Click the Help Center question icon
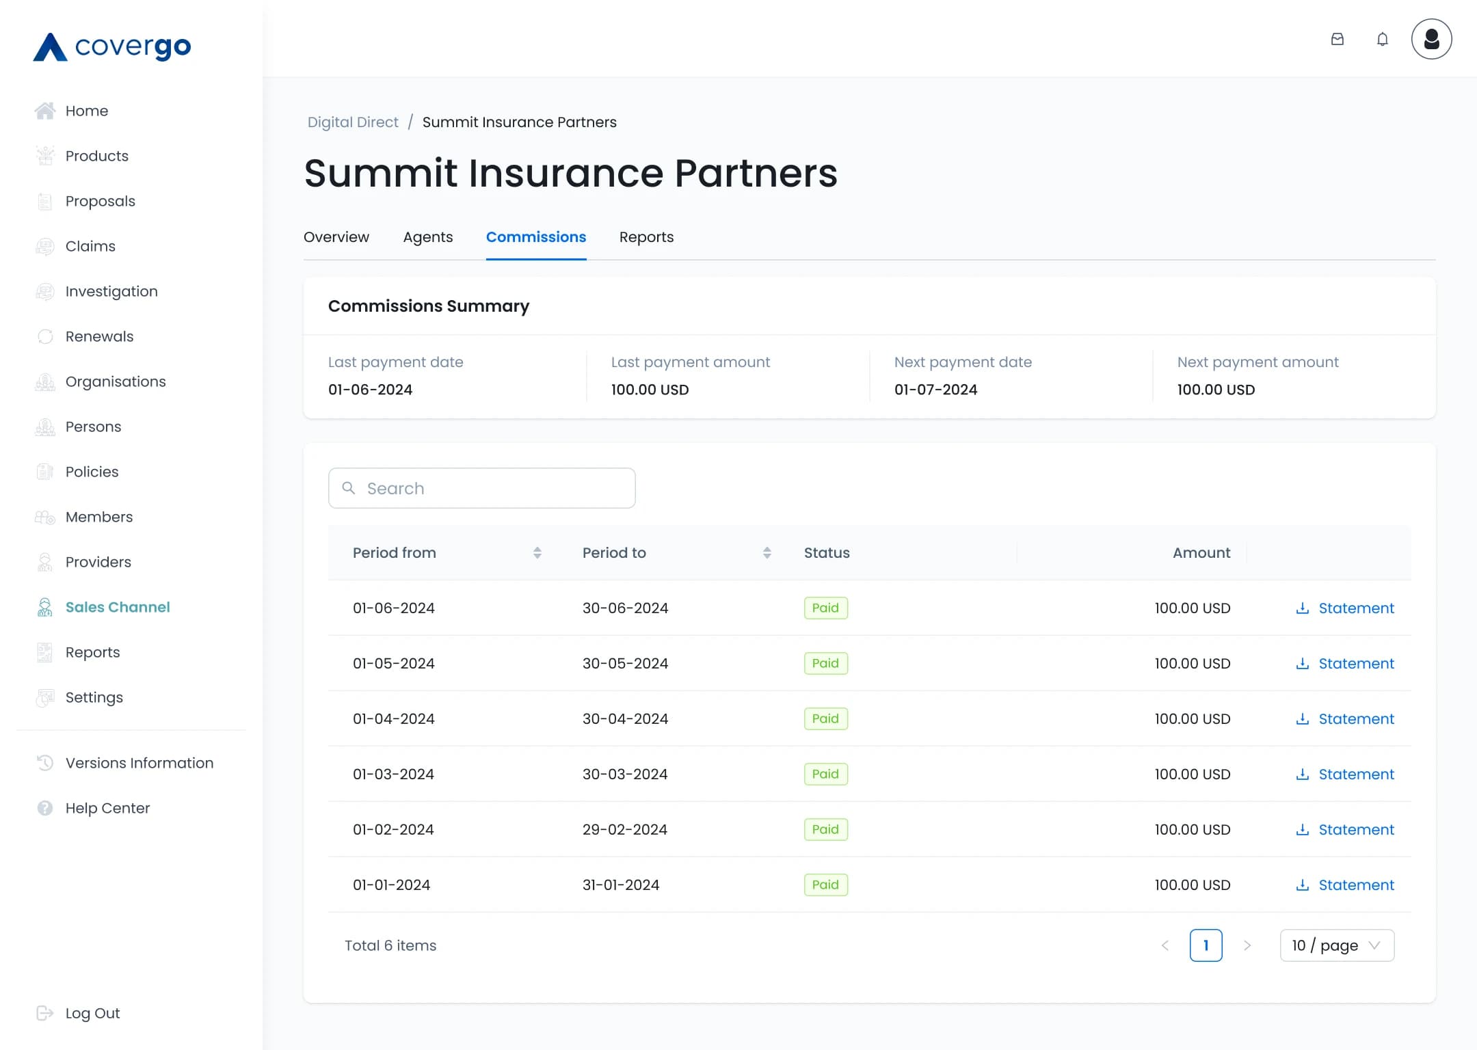The image size is (1477, 1050). pos(45,808)
